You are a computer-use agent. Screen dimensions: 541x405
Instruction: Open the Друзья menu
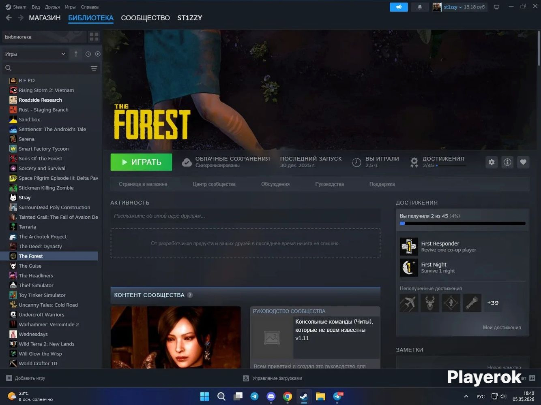(52, 7)
